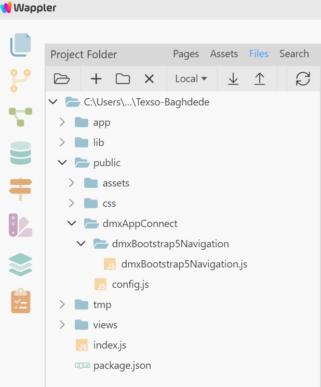Open the File Manager sidebar icon

tap(20, 45)
